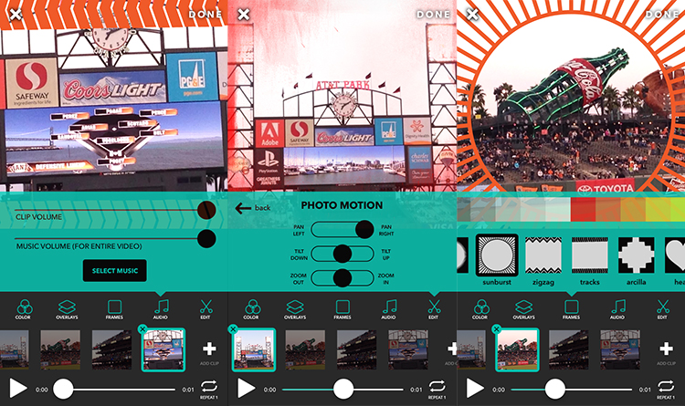Open Overlays in the left screen
The width and height of the screenshot is (685, 406).
pyautogui.click(x=67, y=309)
